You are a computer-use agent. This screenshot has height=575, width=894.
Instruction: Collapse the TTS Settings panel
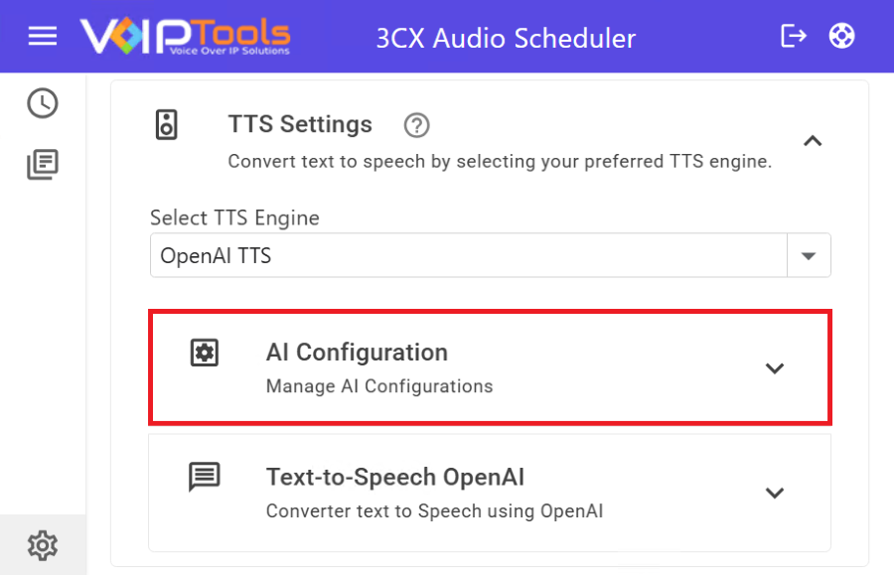(x=813, y=141)
